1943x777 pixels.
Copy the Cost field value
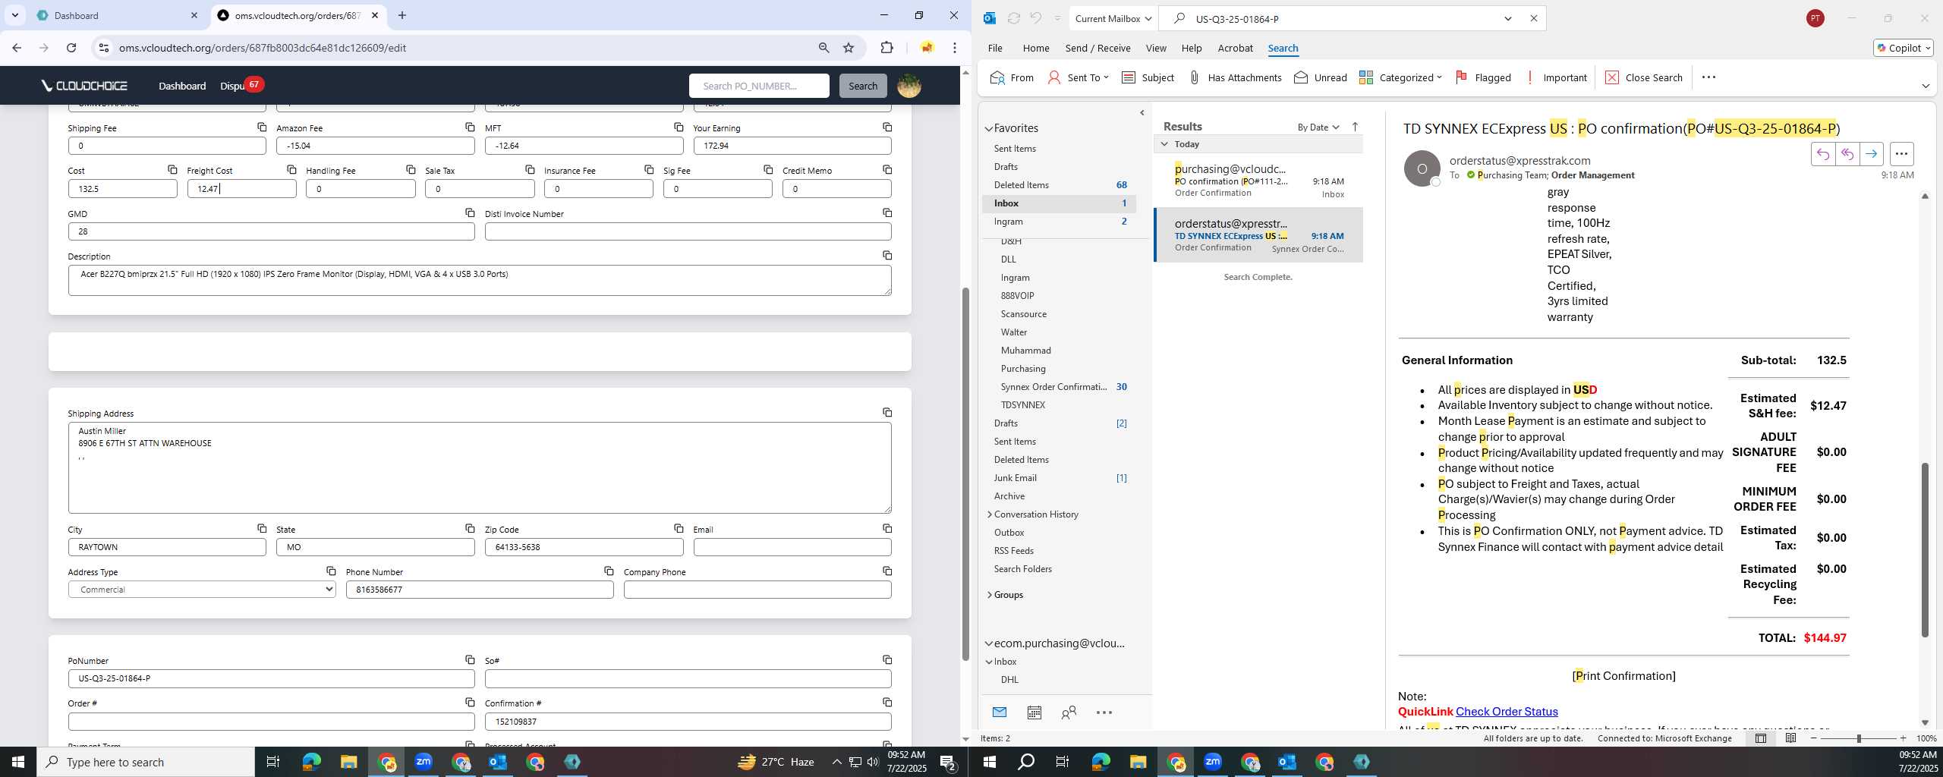click(172, 169)
